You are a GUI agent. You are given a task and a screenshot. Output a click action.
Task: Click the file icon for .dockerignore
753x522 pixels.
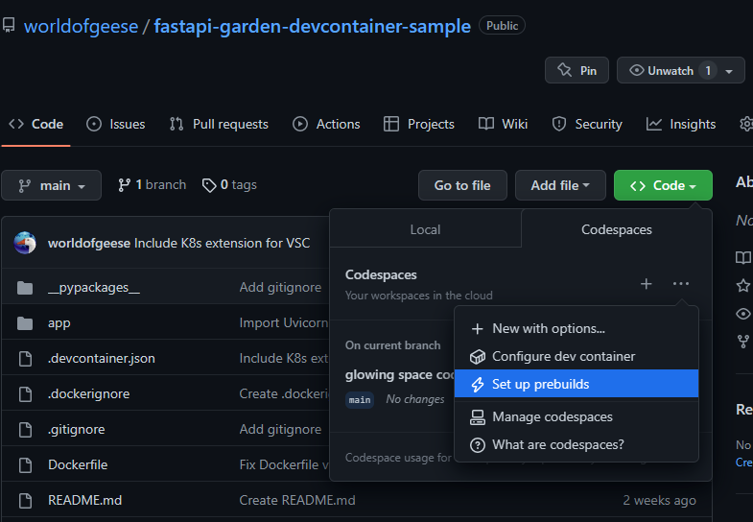[25, 394]
